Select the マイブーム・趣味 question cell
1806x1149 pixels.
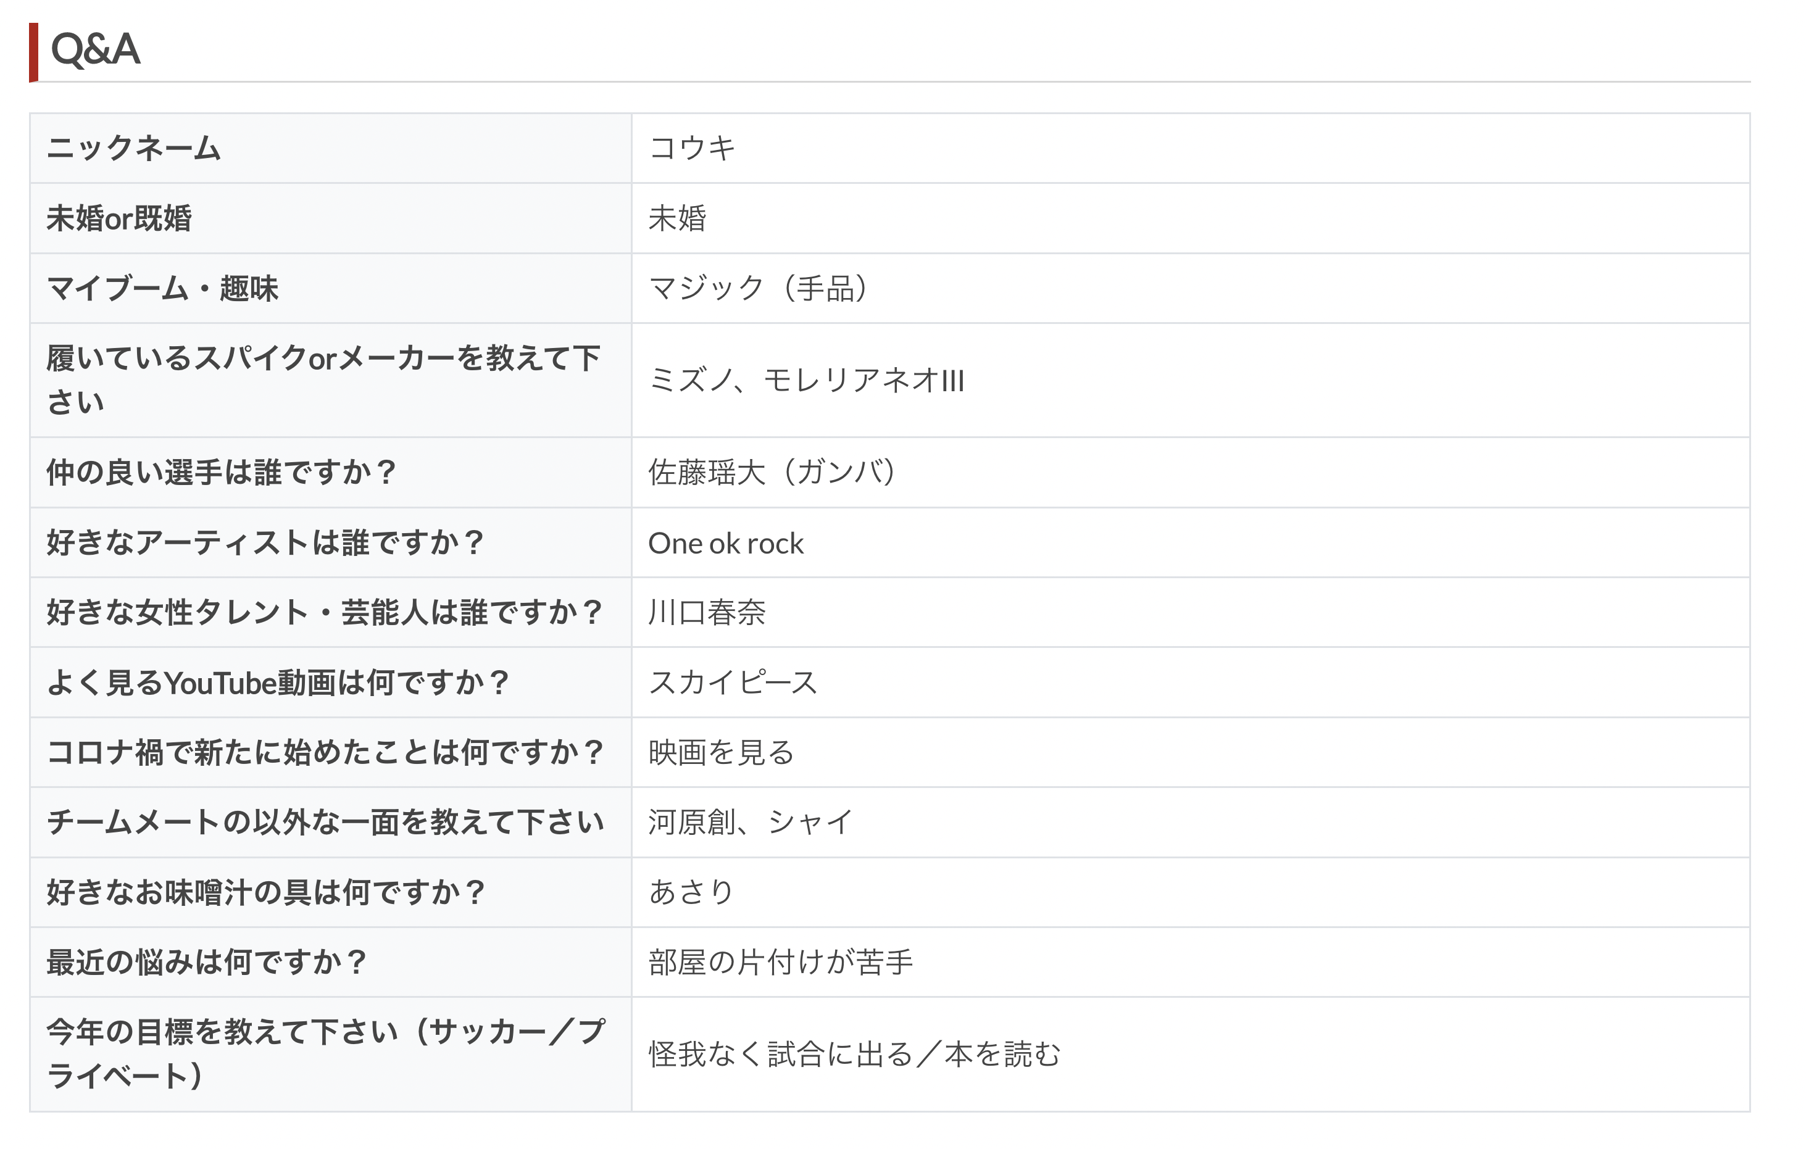tap(331, 289)
